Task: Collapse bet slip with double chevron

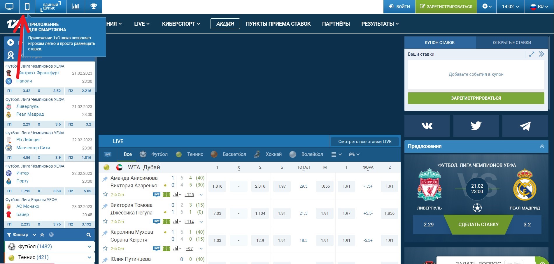Action: click(x=541, y=54)
